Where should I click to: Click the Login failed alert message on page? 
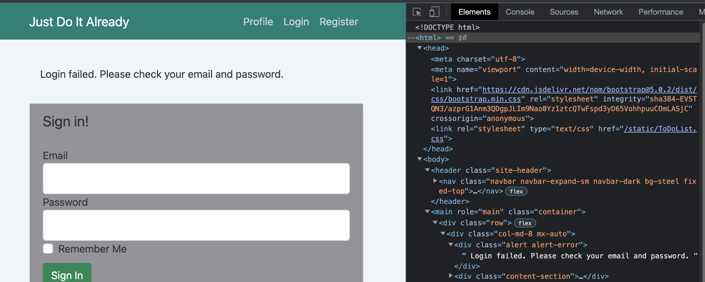(x=162, y=74)
